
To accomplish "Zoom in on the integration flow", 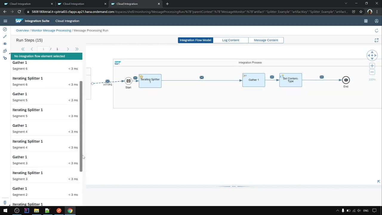I will [372, 66].
